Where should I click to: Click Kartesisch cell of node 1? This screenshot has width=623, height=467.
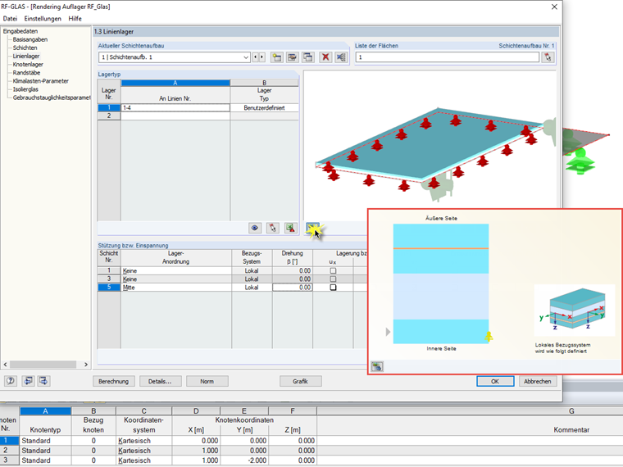tap(143, 441)
